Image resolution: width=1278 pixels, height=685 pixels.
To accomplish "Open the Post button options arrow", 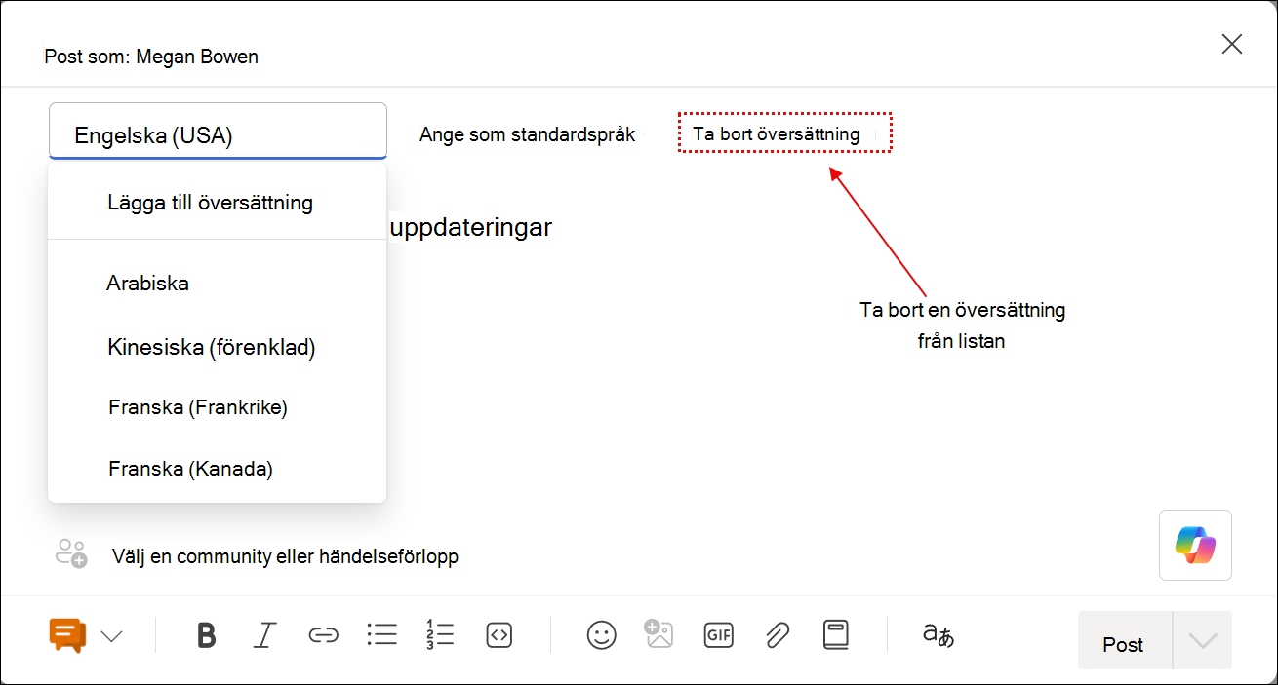I will click(1203, 640).
